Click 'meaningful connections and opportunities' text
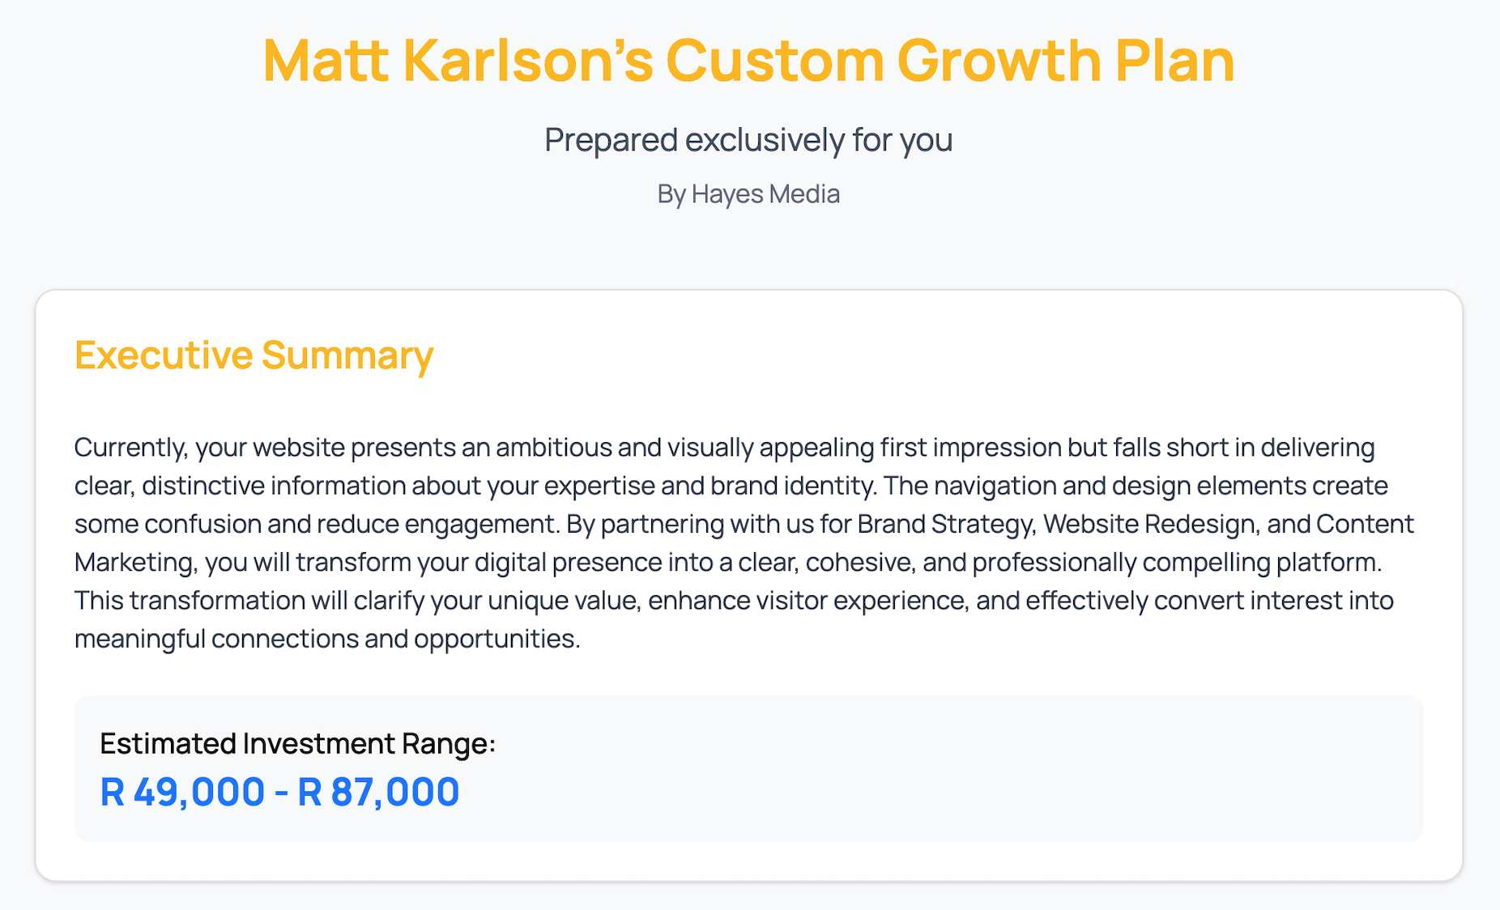This screenshot has height=910, width=1500. tap(327, 639)
